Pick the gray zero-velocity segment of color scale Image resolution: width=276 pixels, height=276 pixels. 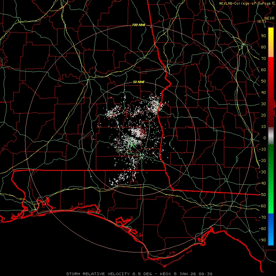271,136
